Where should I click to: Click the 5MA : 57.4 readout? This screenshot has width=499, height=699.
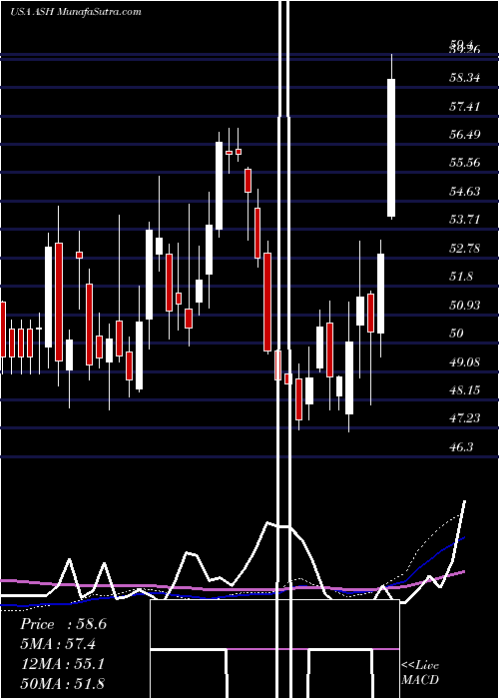click(x=58, y=644)
